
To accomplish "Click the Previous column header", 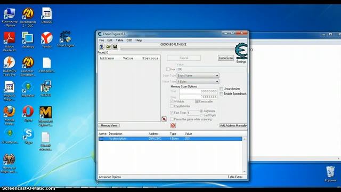I will pos(150,58).
